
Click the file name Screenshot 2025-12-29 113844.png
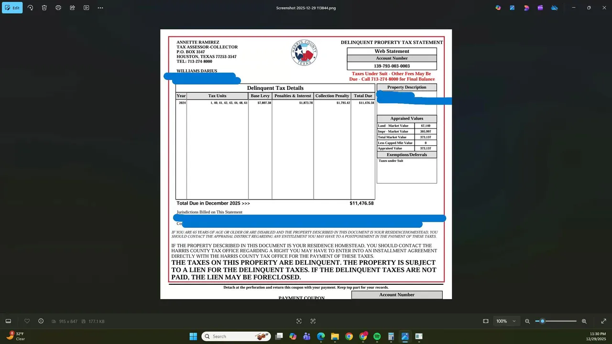click(x=306, y=8)
